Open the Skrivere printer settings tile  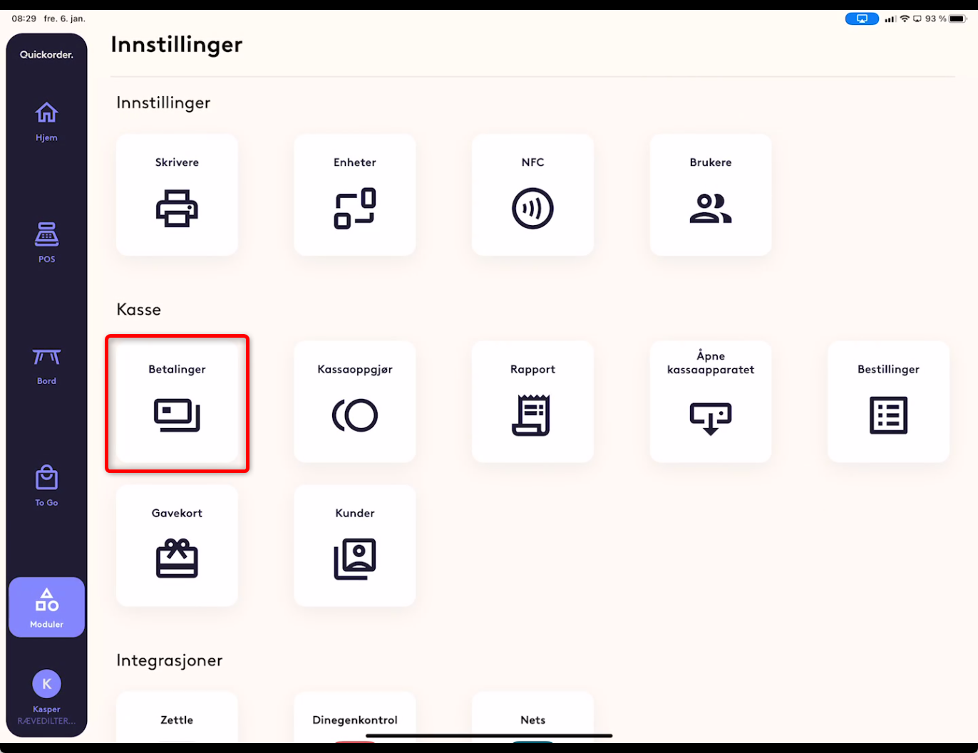tap(177, 194)
